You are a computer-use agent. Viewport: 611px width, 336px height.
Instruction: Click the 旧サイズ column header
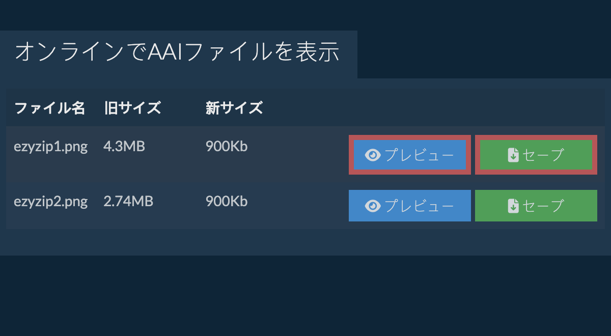[132, 108]
